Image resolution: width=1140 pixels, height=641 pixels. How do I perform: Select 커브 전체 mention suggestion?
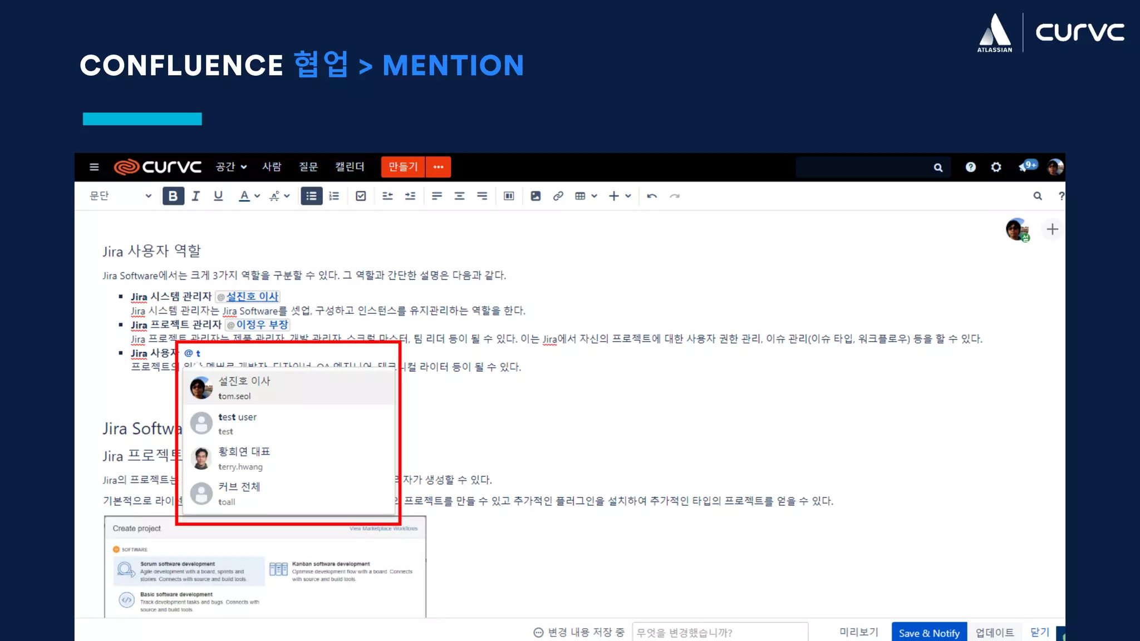pos(288,494)
